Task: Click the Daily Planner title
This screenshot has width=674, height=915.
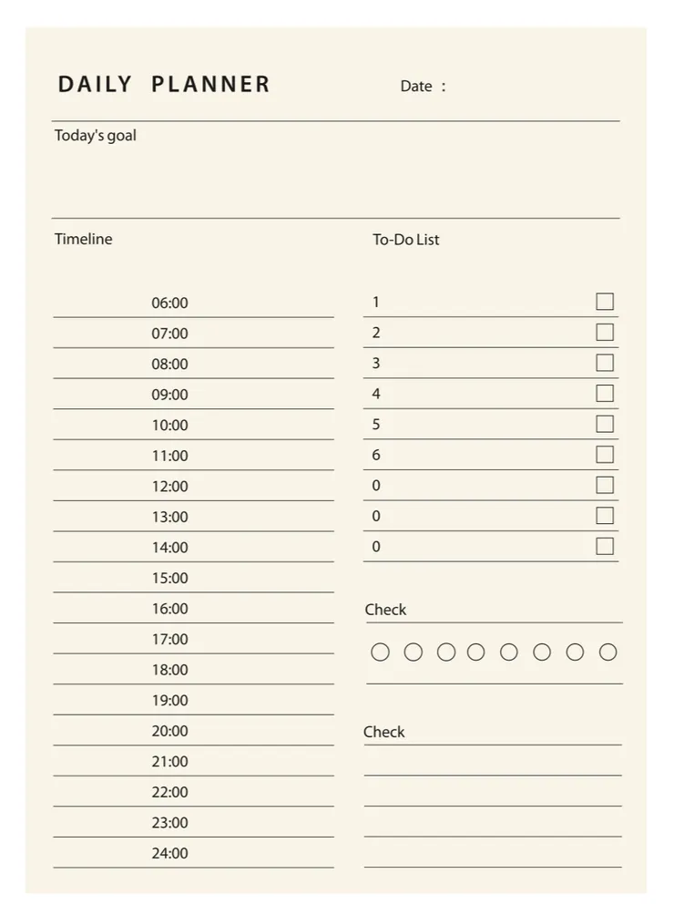Action: tap(165, 85)
